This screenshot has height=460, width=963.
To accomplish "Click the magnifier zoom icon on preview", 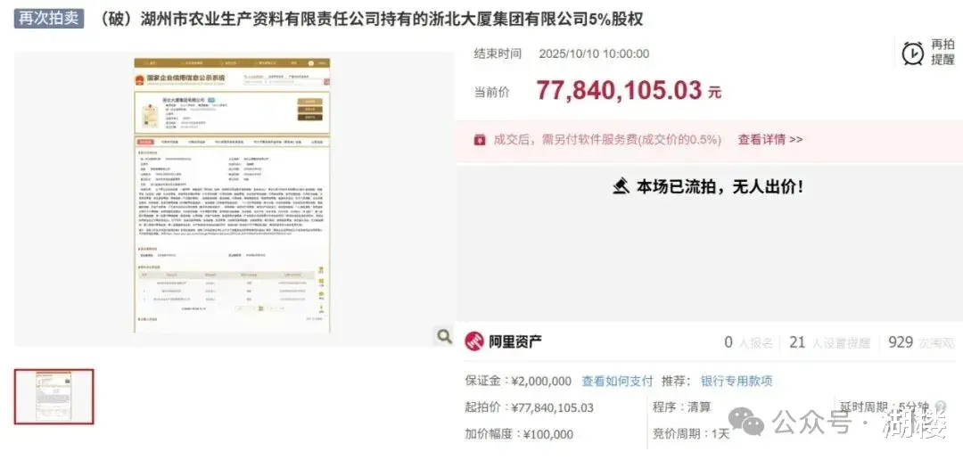I will pyautogui.click(x=444, y=336).
